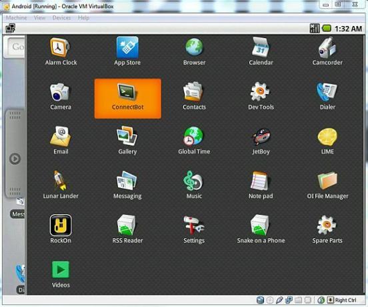The height and width of the screenshot is (307, 368).
Task: Open the Devices menu
Action: pos(61,17)
